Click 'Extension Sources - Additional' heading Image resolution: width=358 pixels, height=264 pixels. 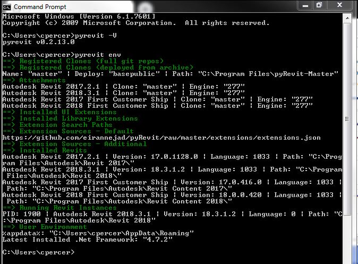75,144
